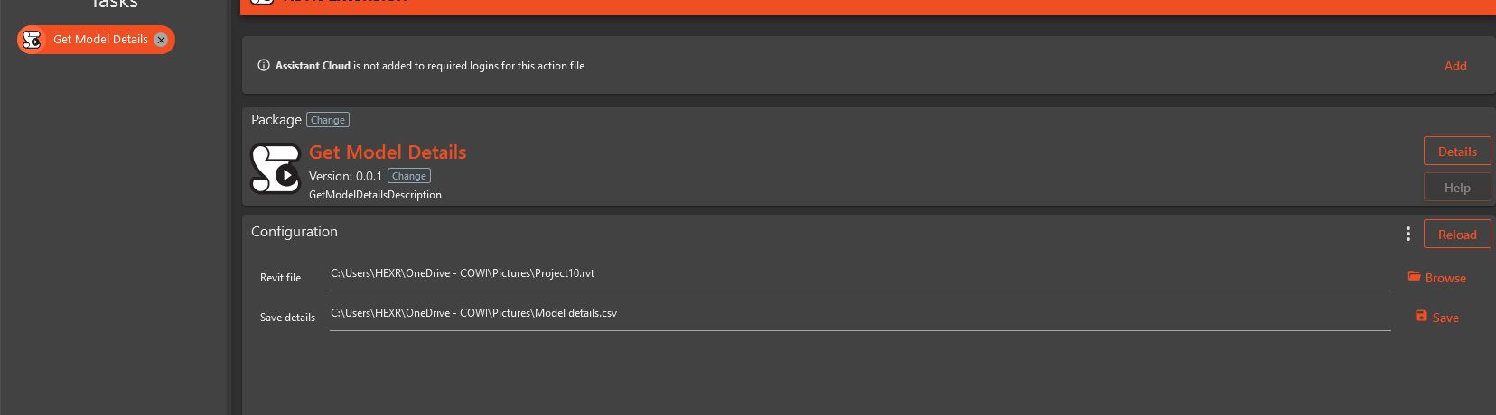Click the Configuration section heading
The height and width of the screenshot is (415, 1496).
[295, 232]
